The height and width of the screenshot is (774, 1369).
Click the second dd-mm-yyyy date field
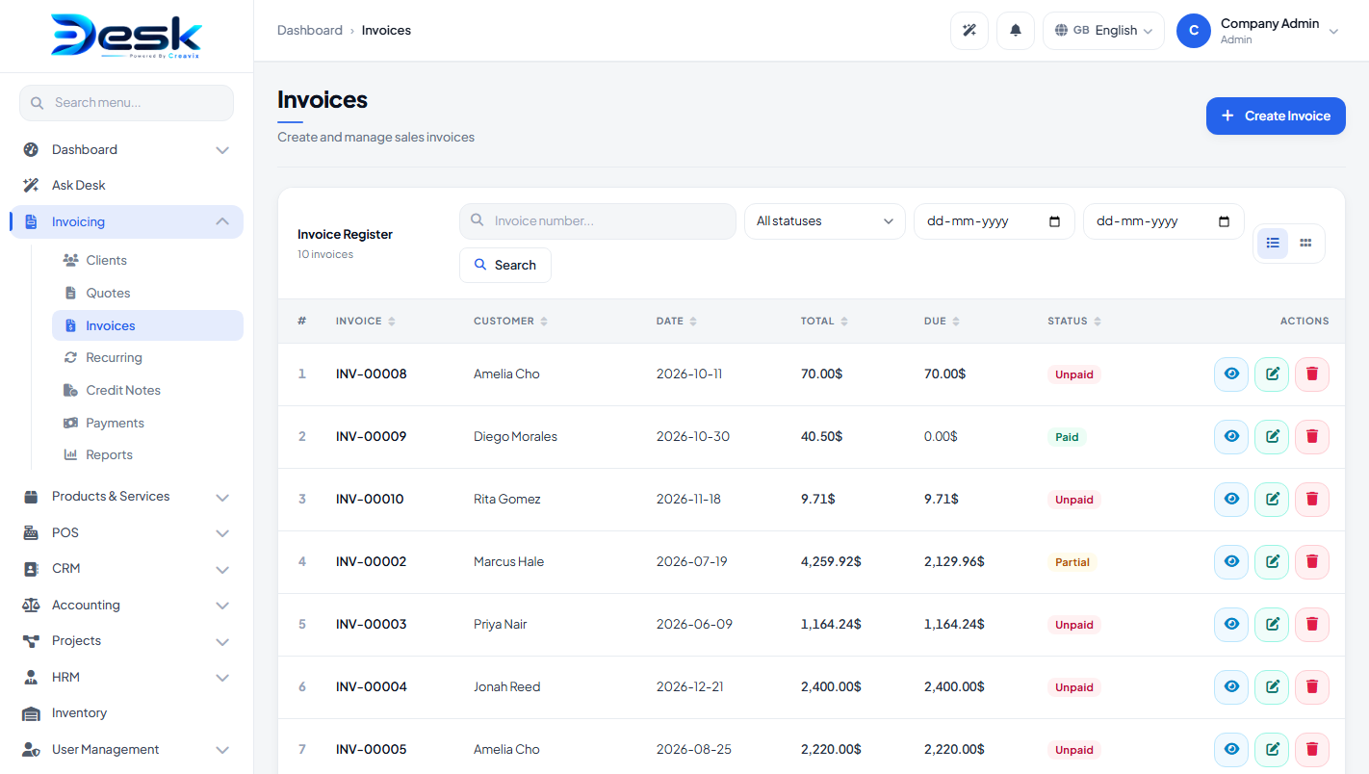point(1164,221)
